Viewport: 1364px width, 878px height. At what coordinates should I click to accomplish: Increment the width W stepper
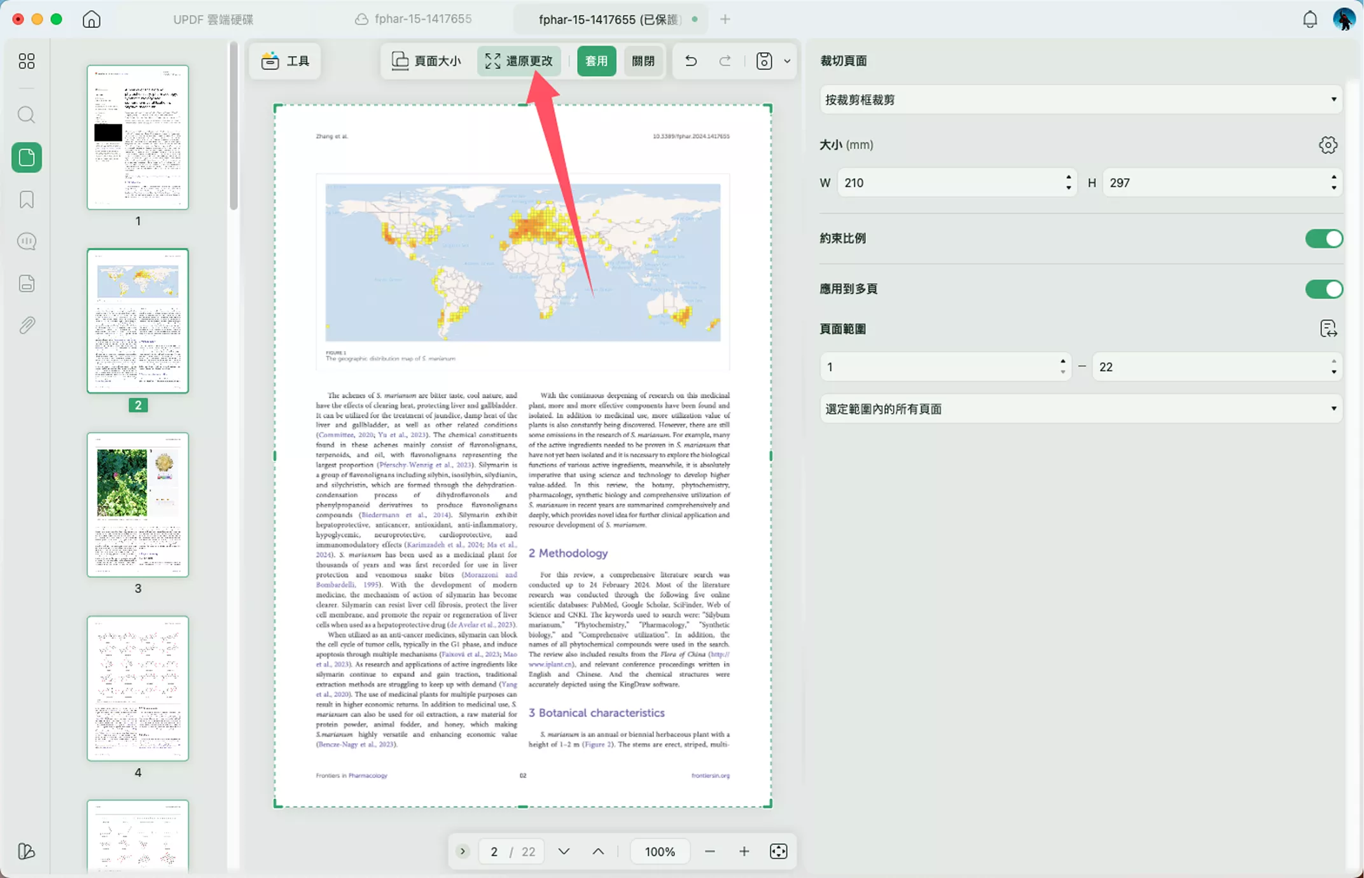click(1069, 178)
